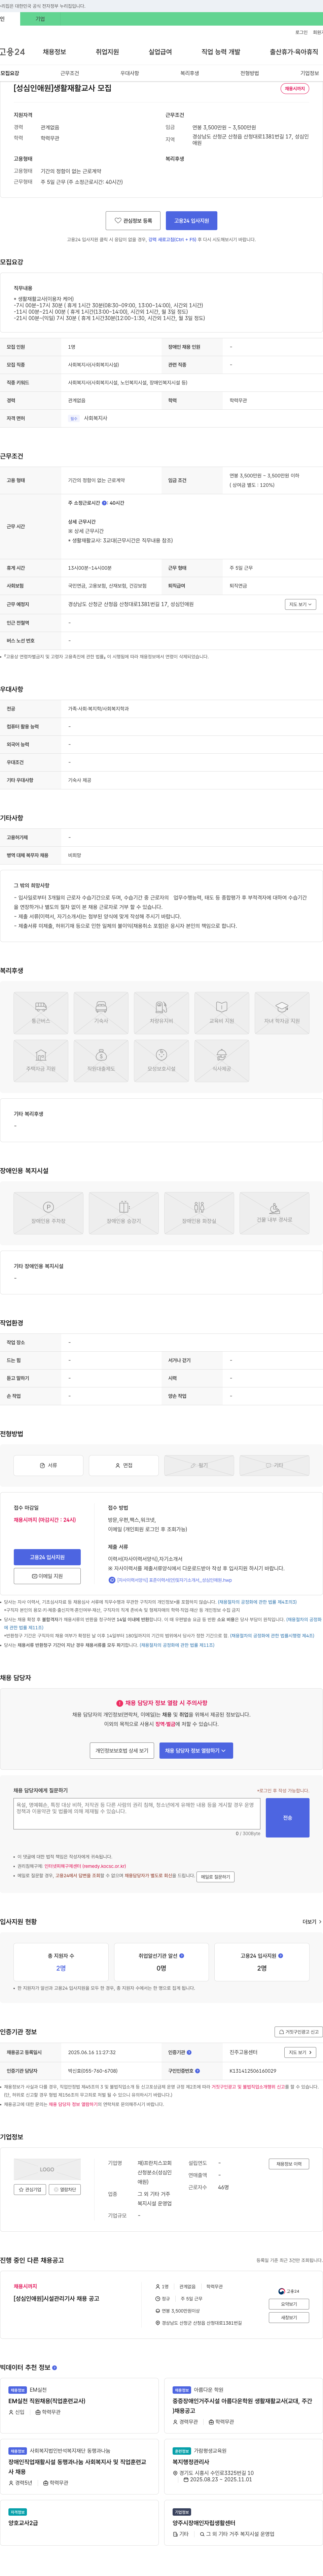Open the 실업급여 menu

tap(160, 52)
